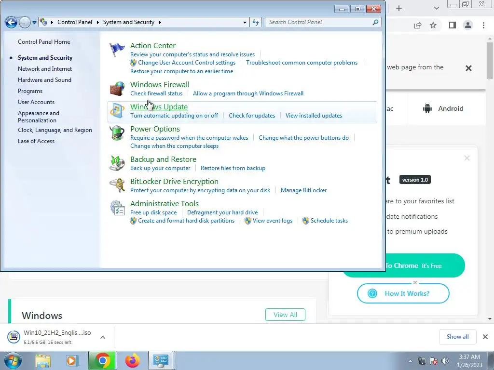Click How It Works? button

[x=403, y=293]
